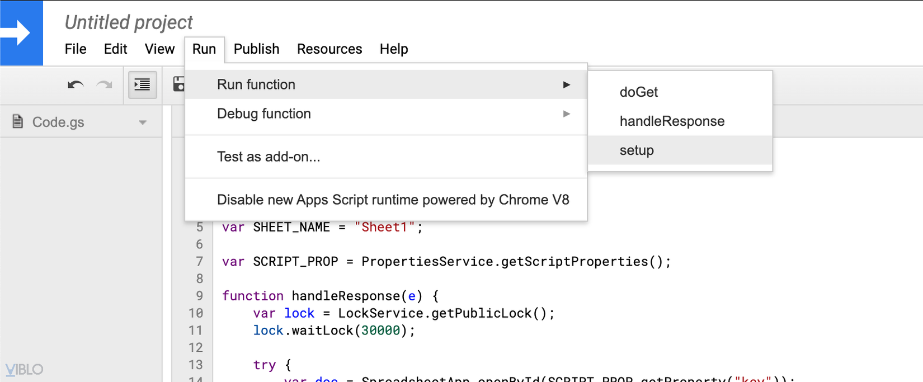This screenshot has height=382, width=923.
Task: Click the redo arrow icon
Action: pos(105,85)
